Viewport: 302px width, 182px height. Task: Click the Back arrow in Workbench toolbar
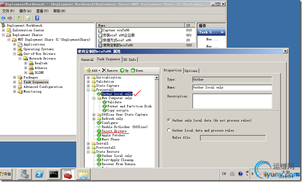click(3, 18)
